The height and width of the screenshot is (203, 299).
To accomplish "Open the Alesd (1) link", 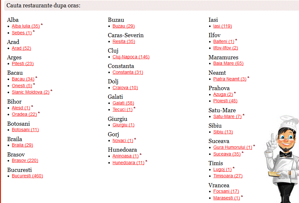I will click(x=21, y=108).
